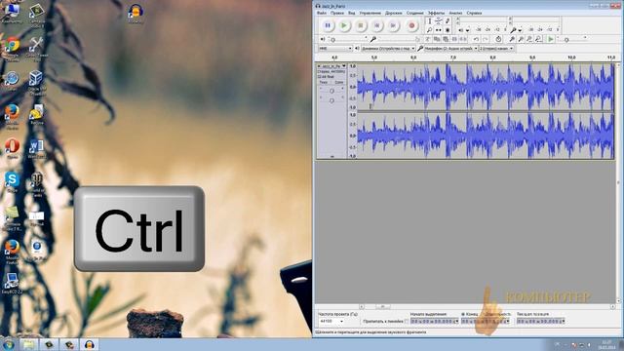Viewport: 624px width, 351px height.
Task: Enable the snap-to (Прилипать) checkbox
Action: pyautogui.click(x=406, y=321)
